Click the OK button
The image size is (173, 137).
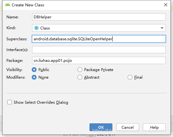click(101, 127)
